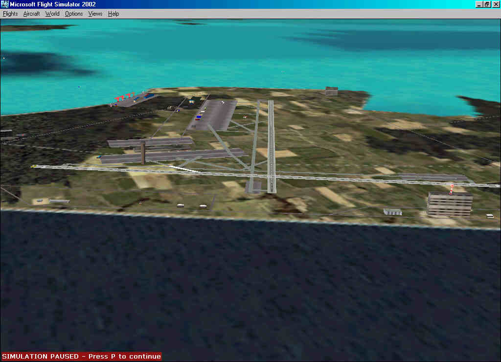Open the Flights menu

point(10,14)
